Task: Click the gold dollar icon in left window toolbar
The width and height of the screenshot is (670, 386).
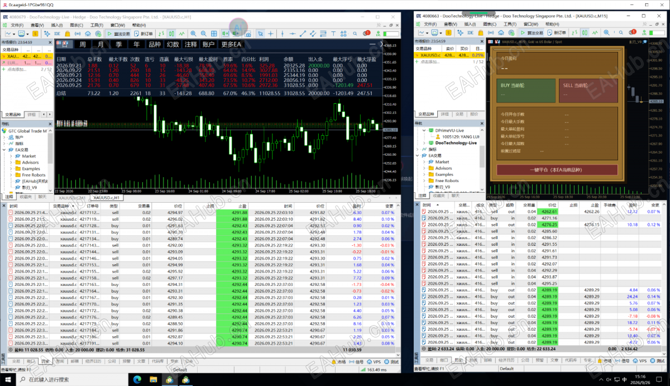Action: (35, 34)
